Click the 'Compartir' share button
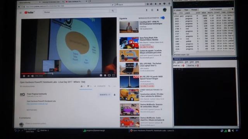Screen dimensions: 248x139 click(100, 86)
